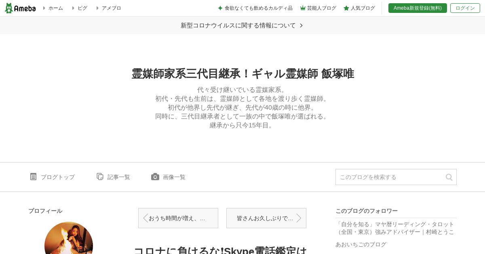
Task: Click the triangle arrow before ホーム
Action: pos(44,8)
